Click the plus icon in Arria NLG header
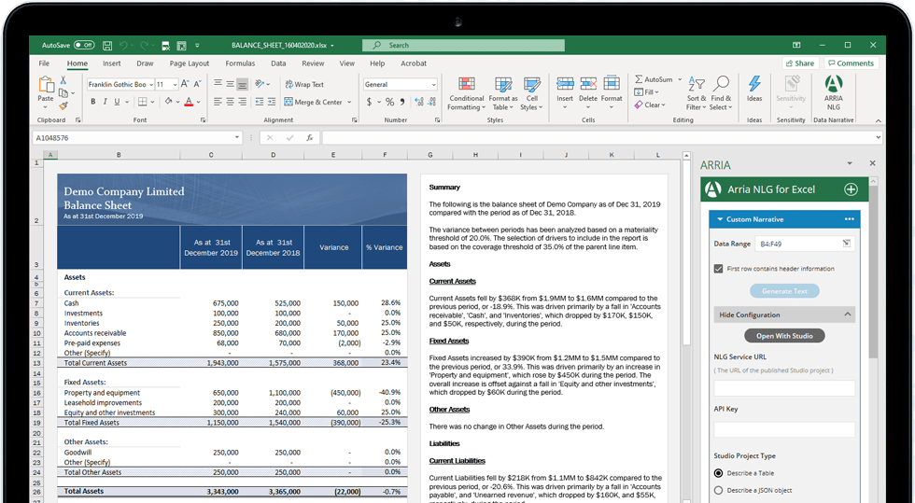 tap(851, 189)
